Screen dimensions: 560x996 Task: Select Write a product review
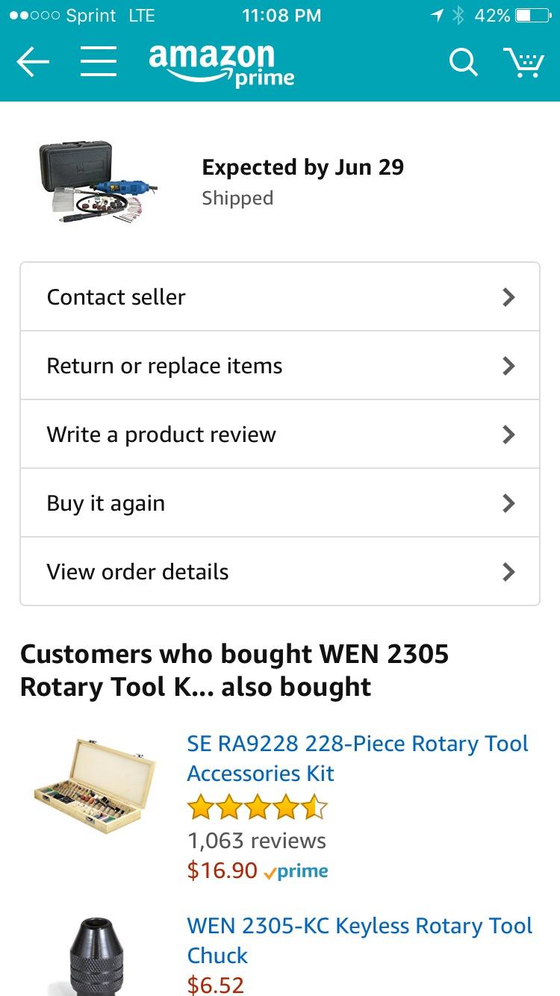[280, 435]
